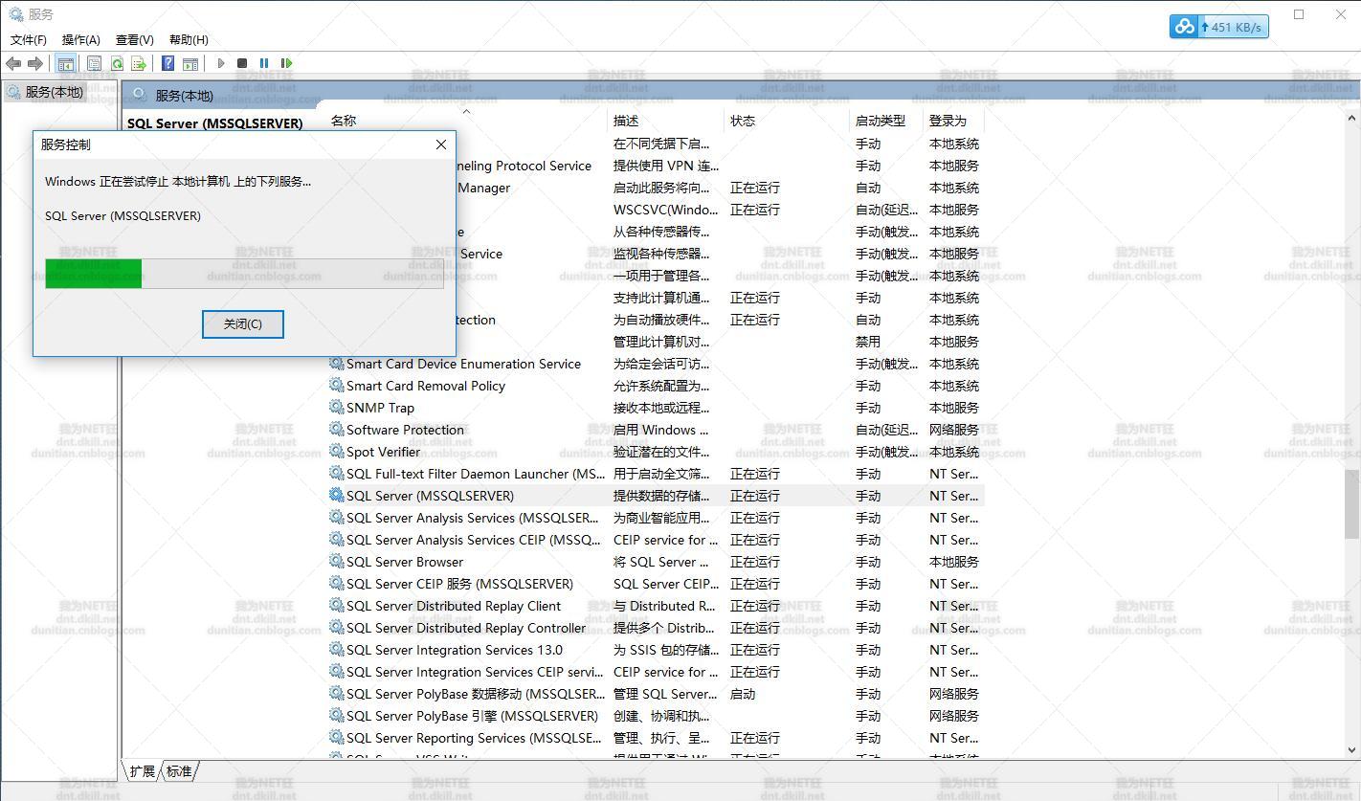The image size is (1361, 801).
Task: Open the 文件(F) menu
Action: click(29, 39)
